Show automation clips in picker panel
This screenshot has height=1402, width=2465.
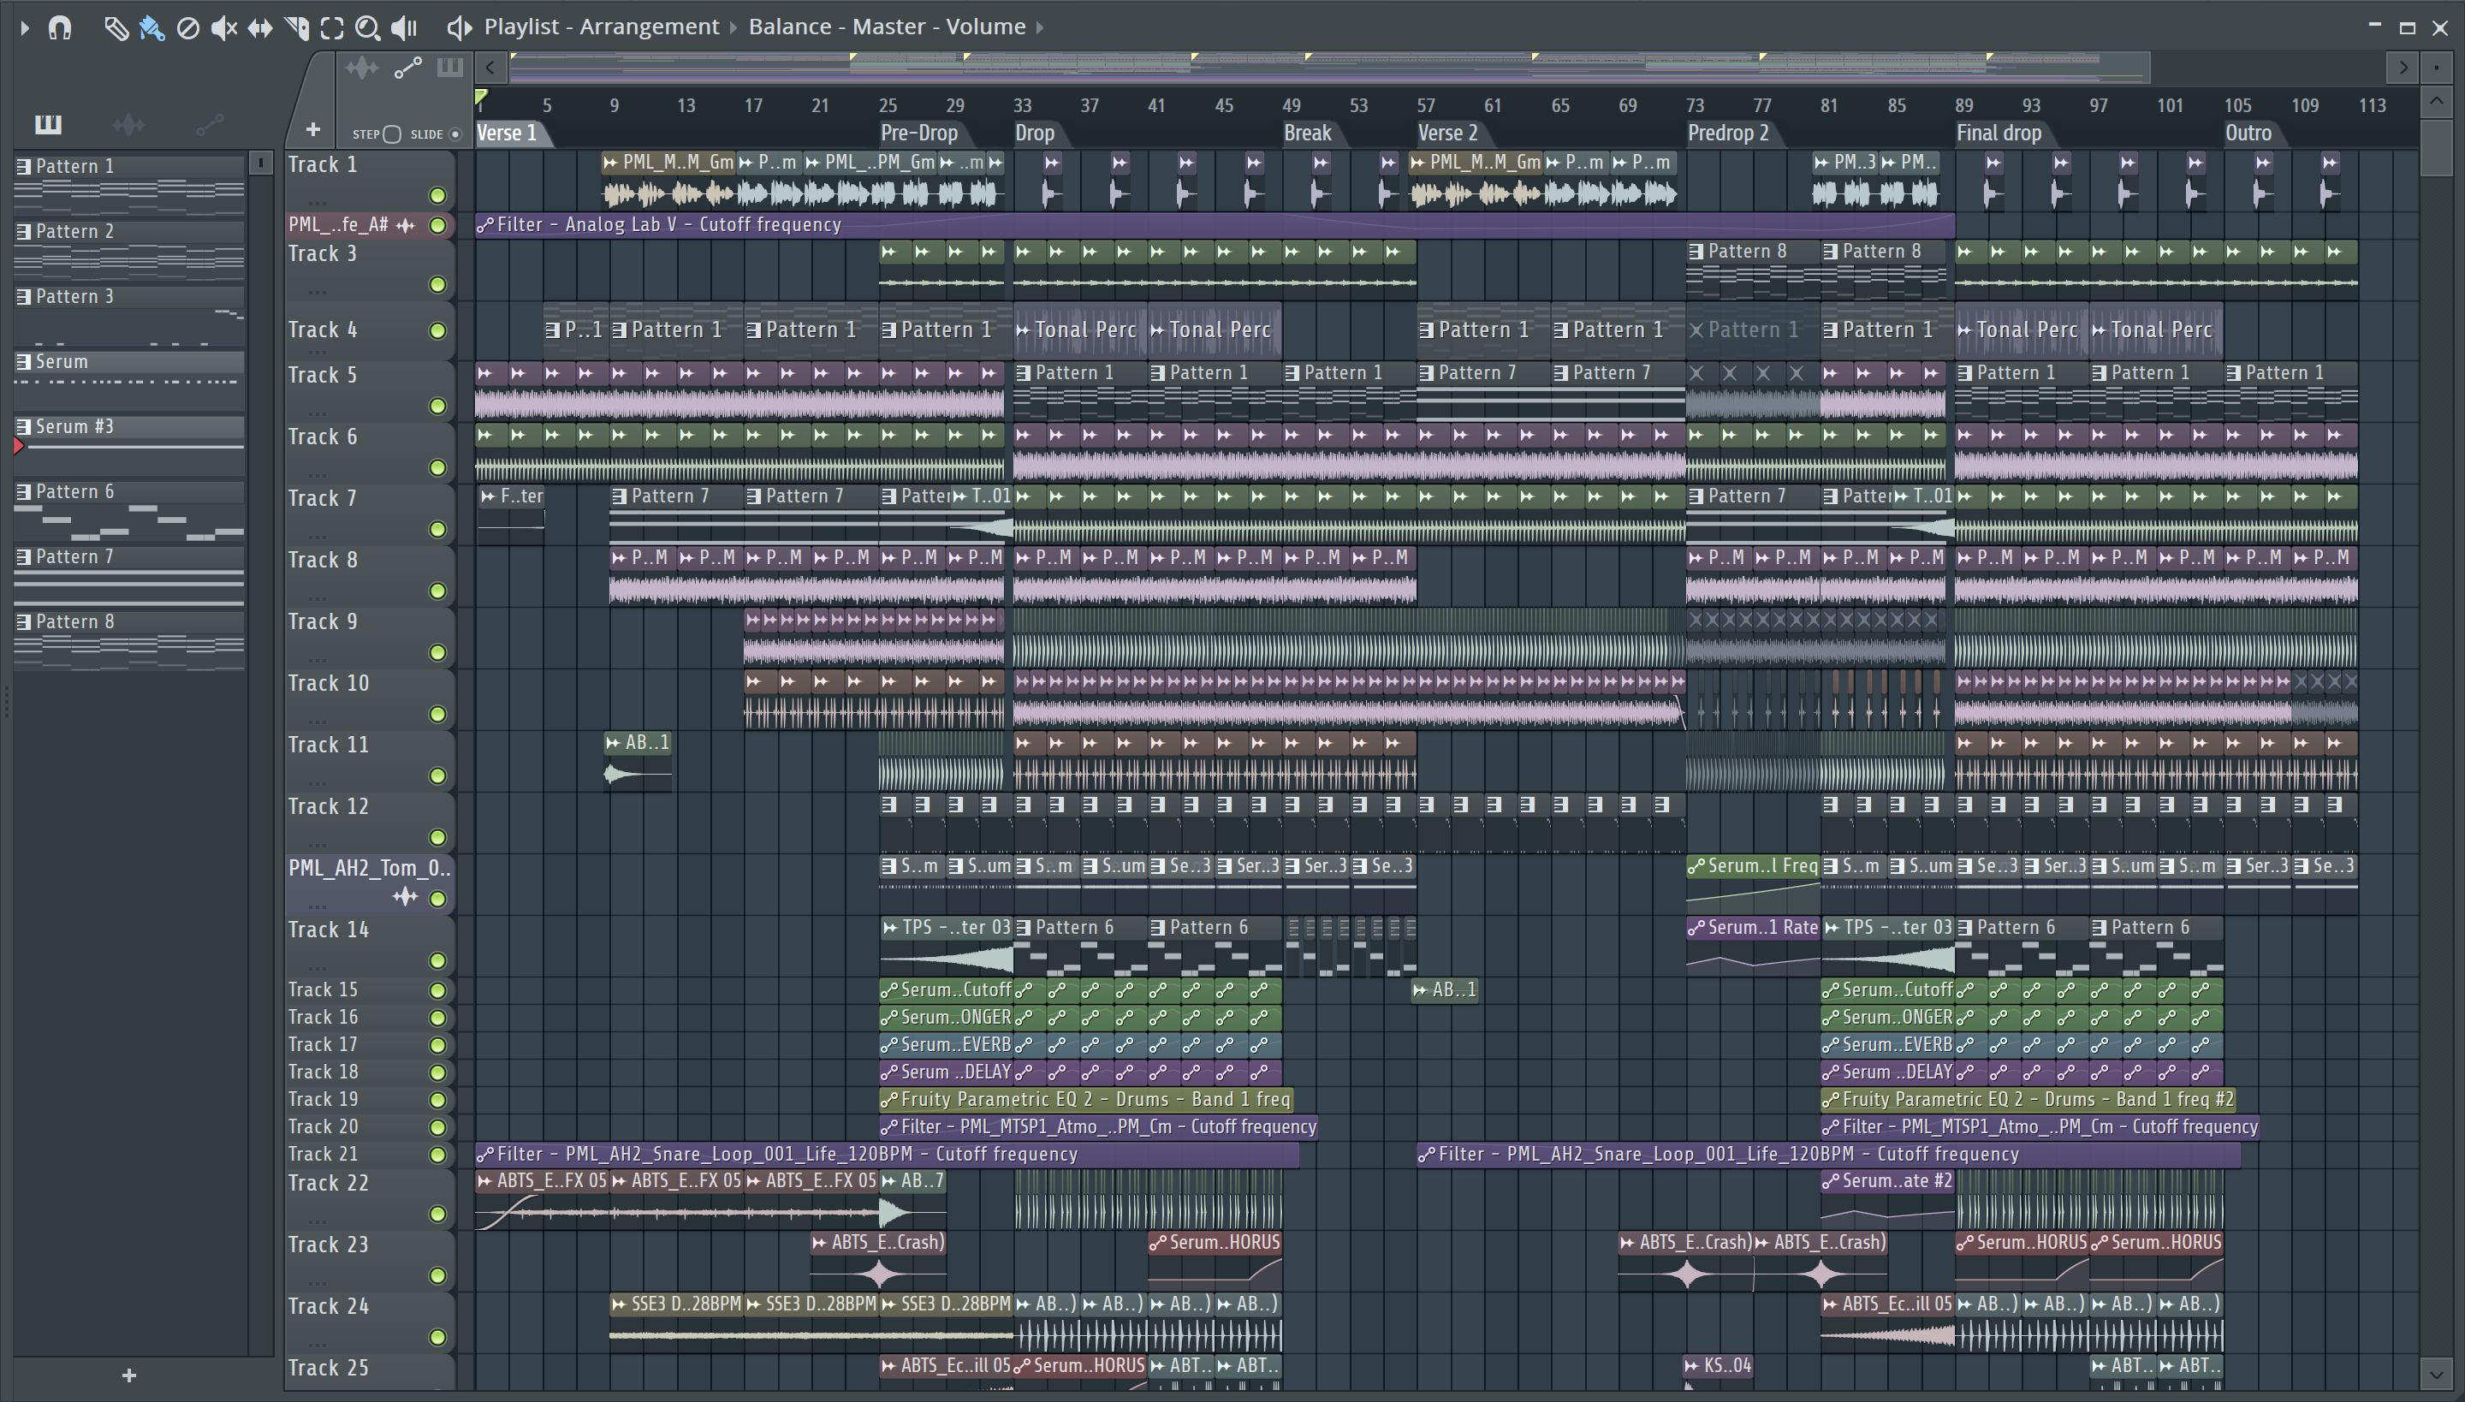point(209,123)
